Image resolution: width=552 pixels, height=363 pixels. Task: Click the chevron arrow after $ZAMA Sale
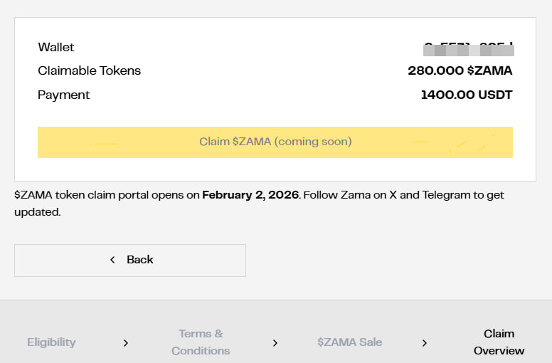(x=425, y=342)
